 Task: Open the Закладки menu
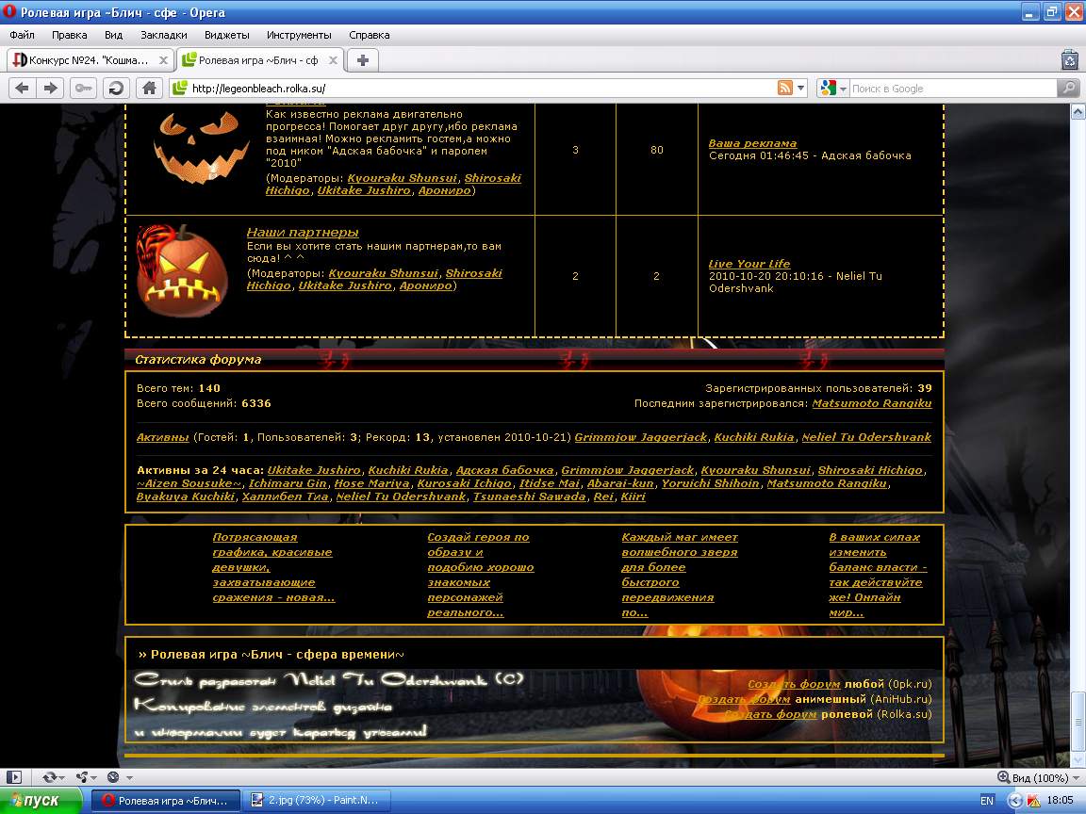coord(163,35)
